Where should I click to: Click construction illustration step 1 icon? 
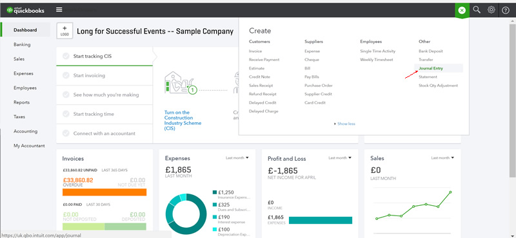pyautogui.click(x=181, y=83)
